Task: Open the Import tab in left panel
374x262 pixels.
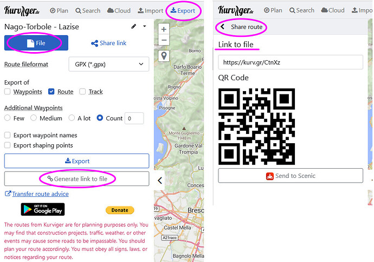Action: pos(151,11)
